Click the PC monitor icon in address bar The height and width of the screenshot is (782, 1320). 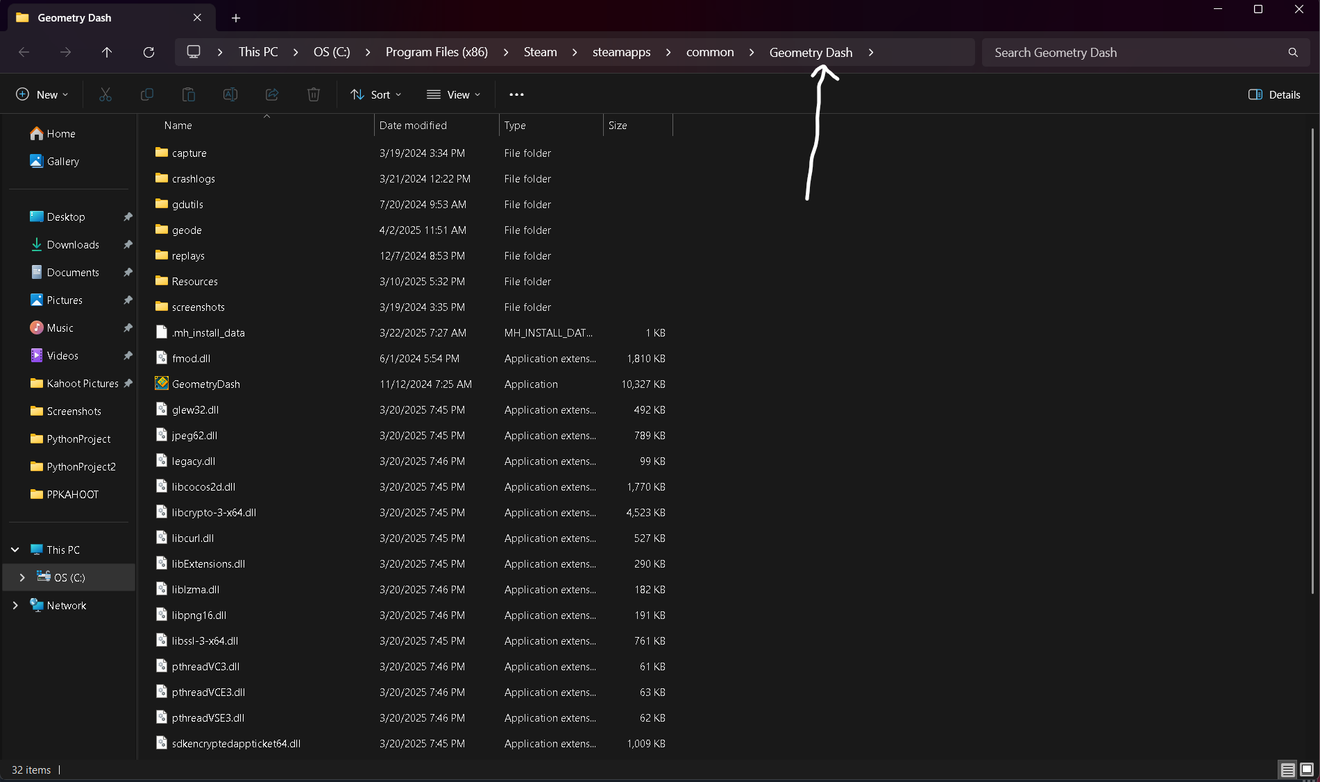click(x=194, y=52)
